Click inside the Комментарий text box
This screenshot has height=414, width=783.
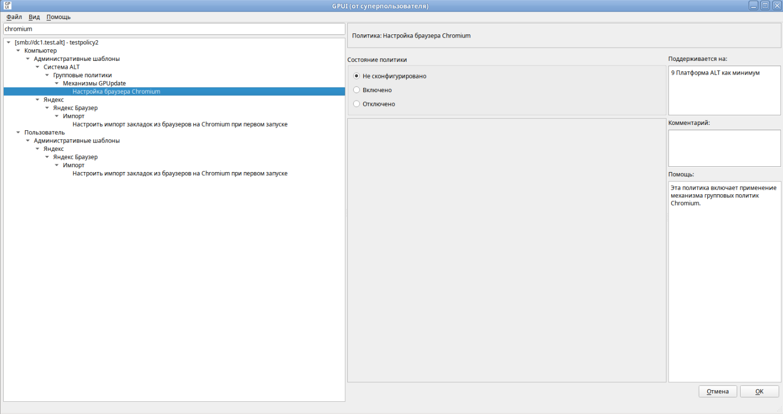724,148
